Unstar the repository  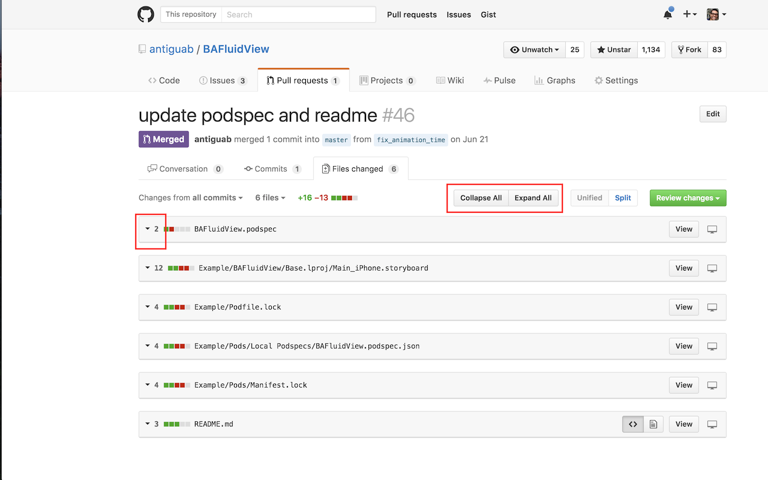(613, 50)
